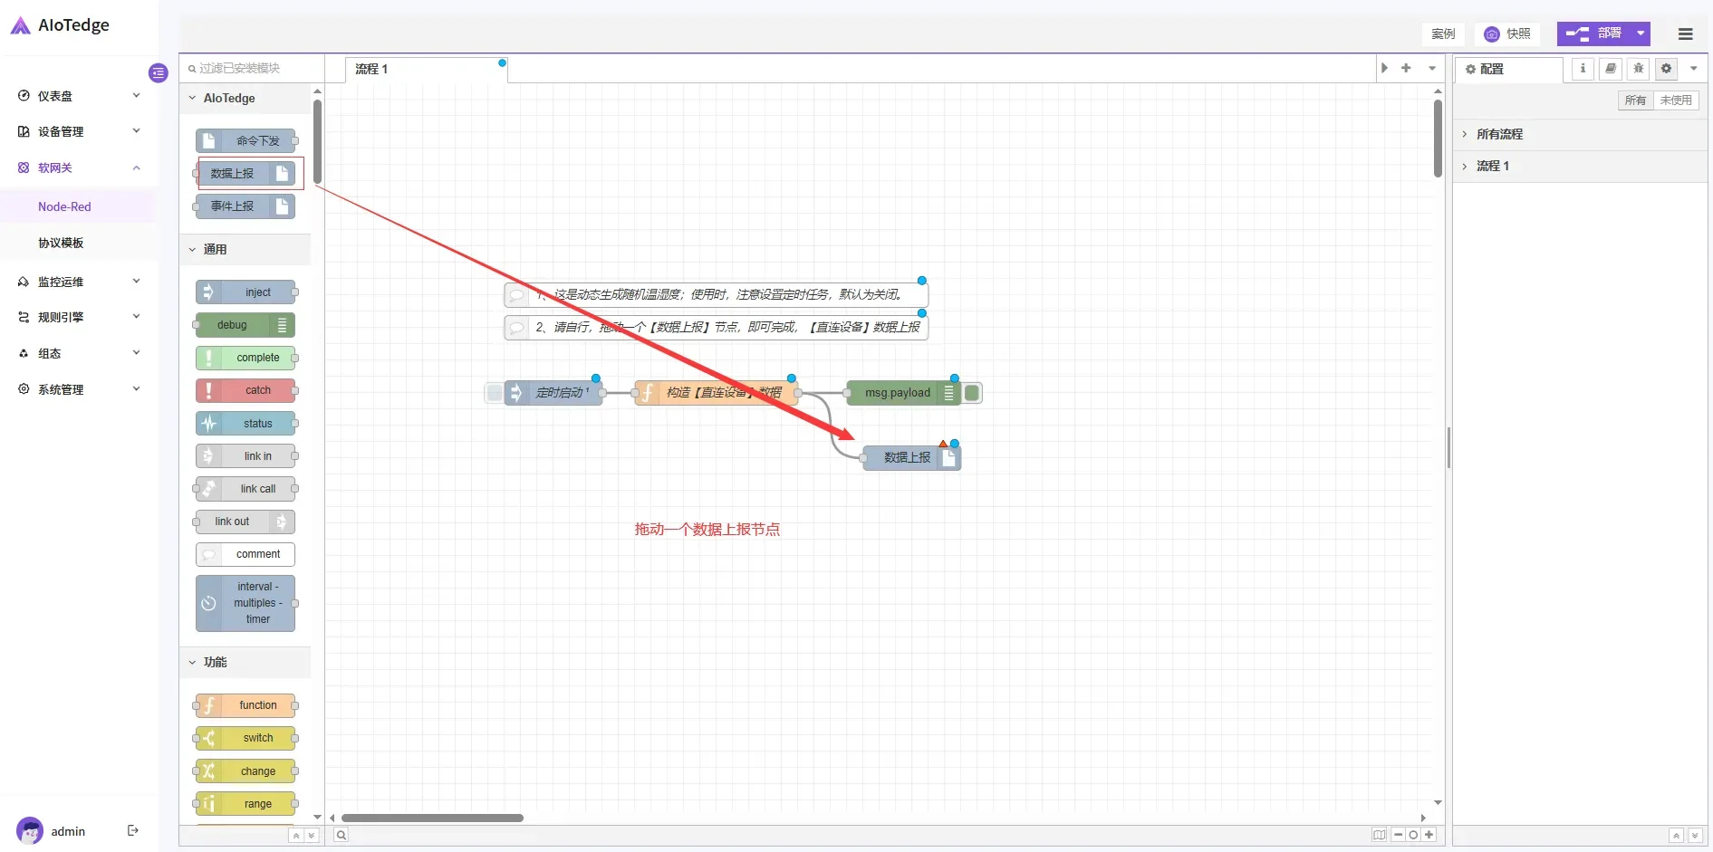Click the 定时启动 inject trigger button
1713x852 pixels.
(494, 393)
